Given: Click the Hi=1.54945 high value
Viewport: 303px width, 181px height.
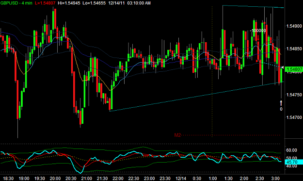Looking at the screenshot, I should click(x=69, y=3).
